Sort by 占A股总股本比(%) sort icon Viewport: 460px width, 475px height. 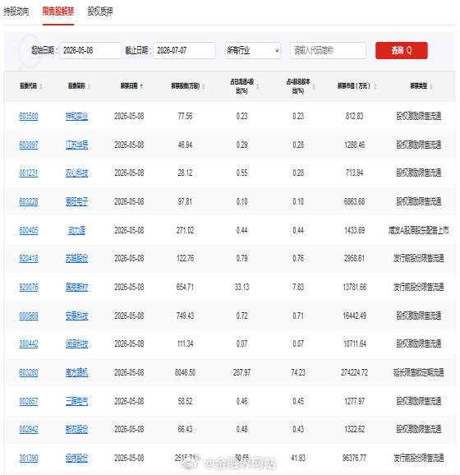pyautogui.click(x=314, y=86)
